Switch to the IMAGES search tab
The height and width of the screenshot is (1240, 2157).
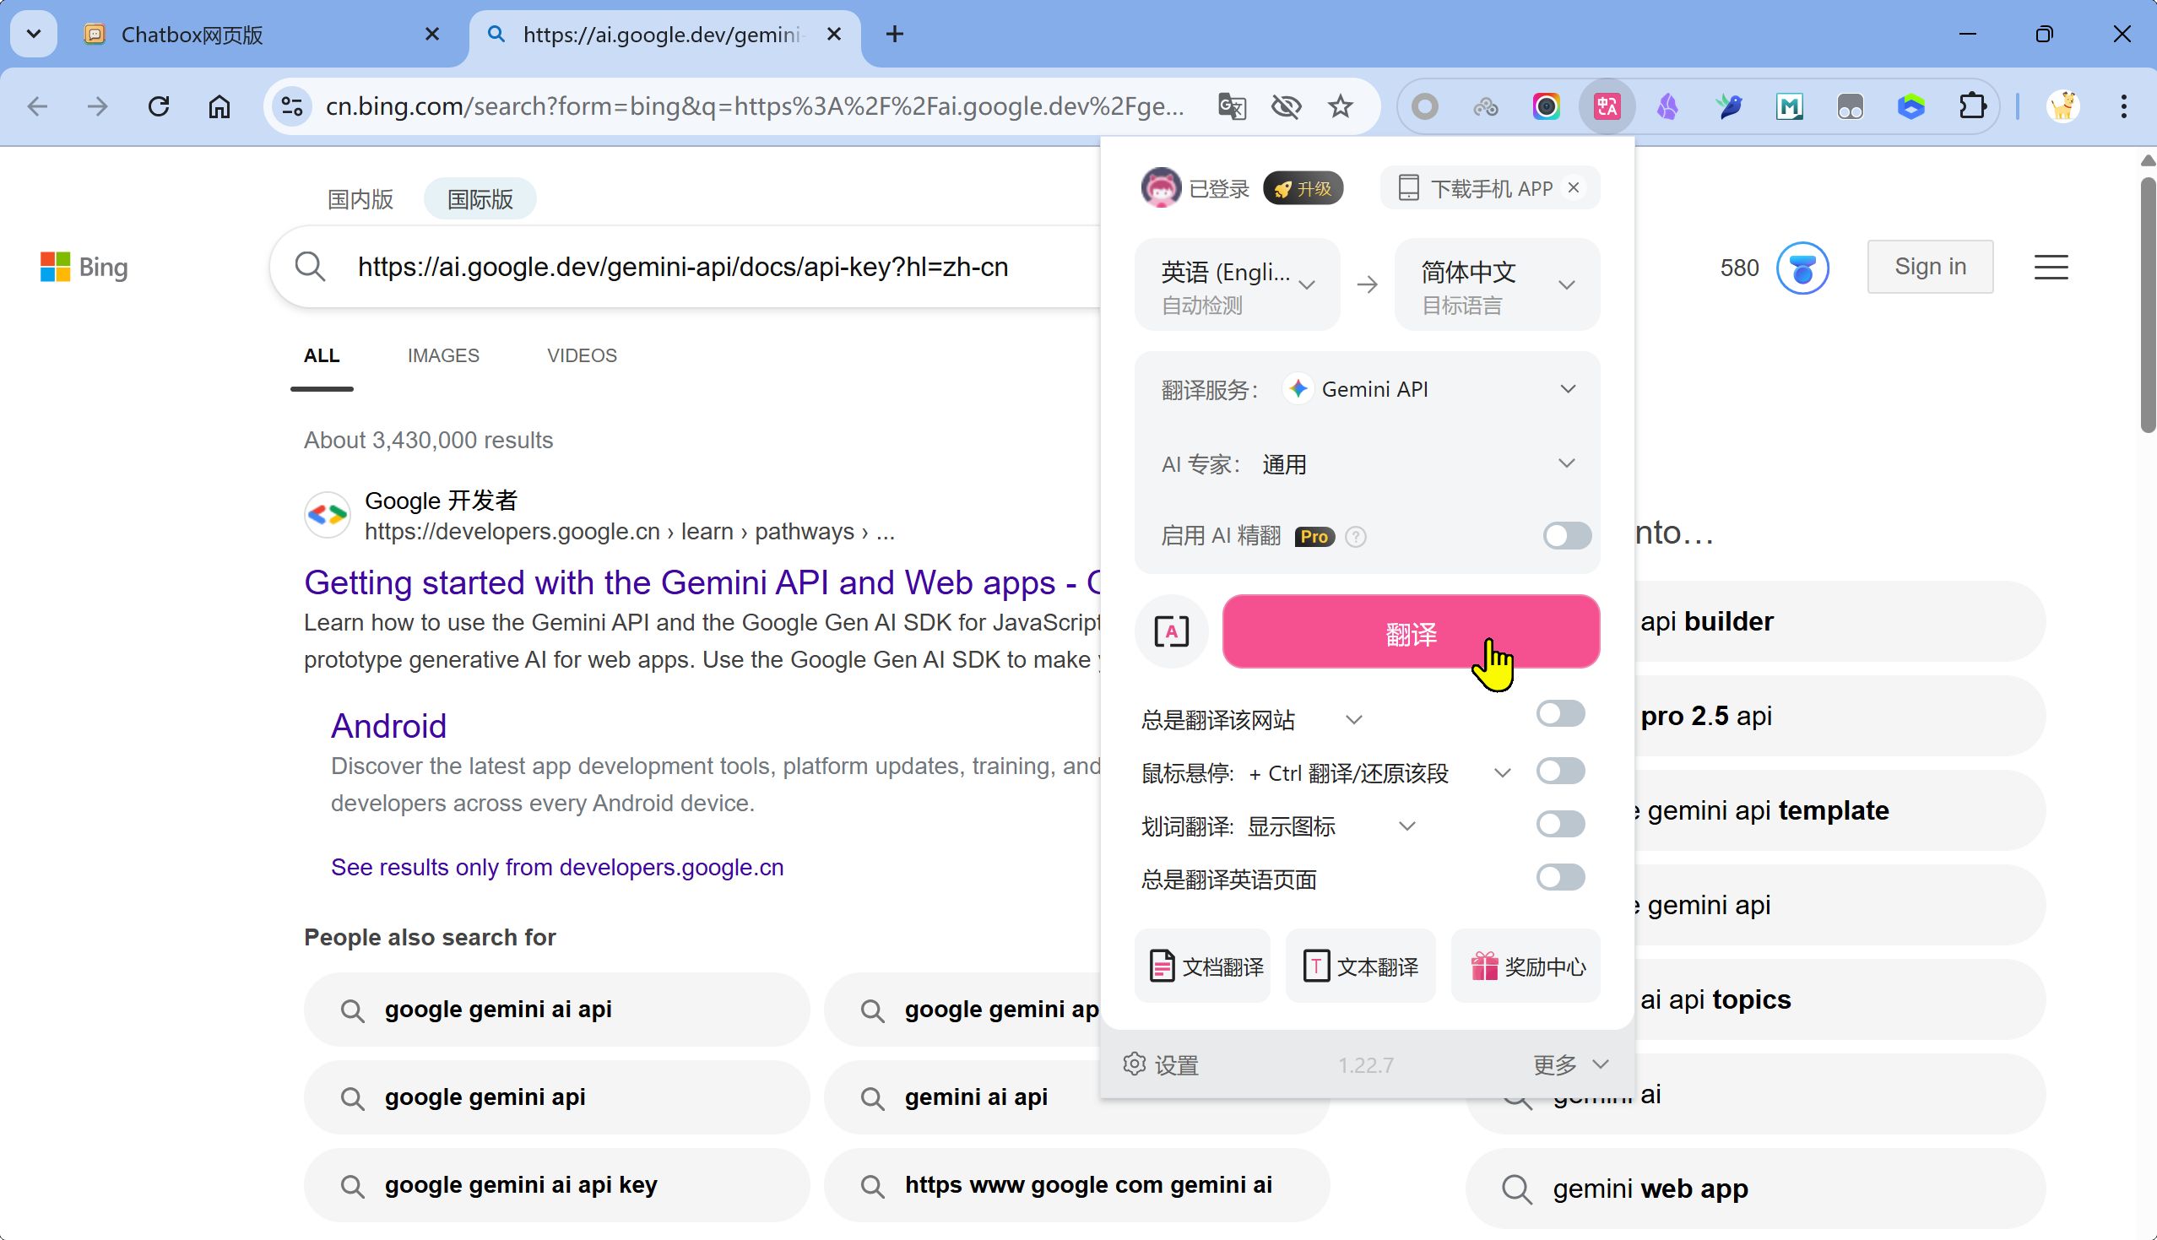pyautogui.click(x=443, y=356)
